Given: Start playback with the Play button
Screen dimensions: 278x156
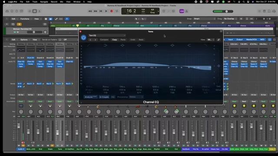Looking at the screenshot, I should coord(106,11).
